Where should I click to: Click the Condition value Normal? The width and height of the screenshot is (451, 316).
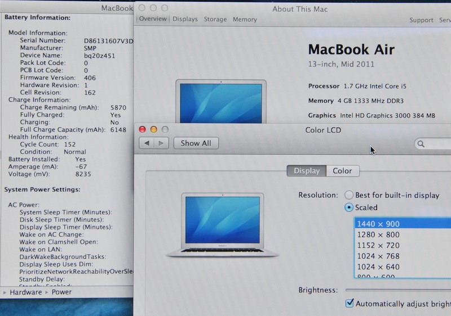point(75,152)
